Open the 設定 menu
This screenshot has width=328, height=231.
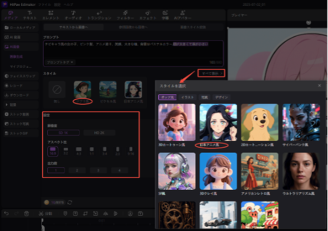(57, 4)
